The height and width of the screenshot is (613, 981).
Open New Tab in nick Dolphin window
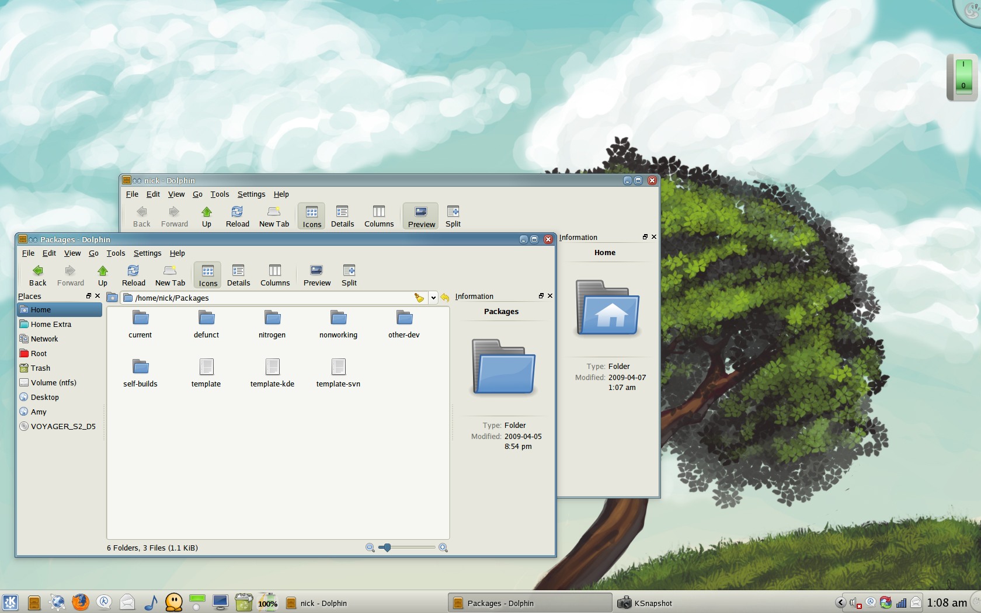coord(274,217)
